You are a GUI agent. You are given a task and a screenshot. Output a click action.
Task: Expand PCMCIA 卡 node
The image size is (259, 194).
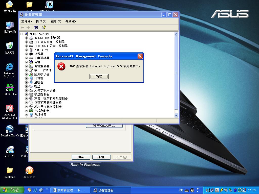[x=26, y=50]
